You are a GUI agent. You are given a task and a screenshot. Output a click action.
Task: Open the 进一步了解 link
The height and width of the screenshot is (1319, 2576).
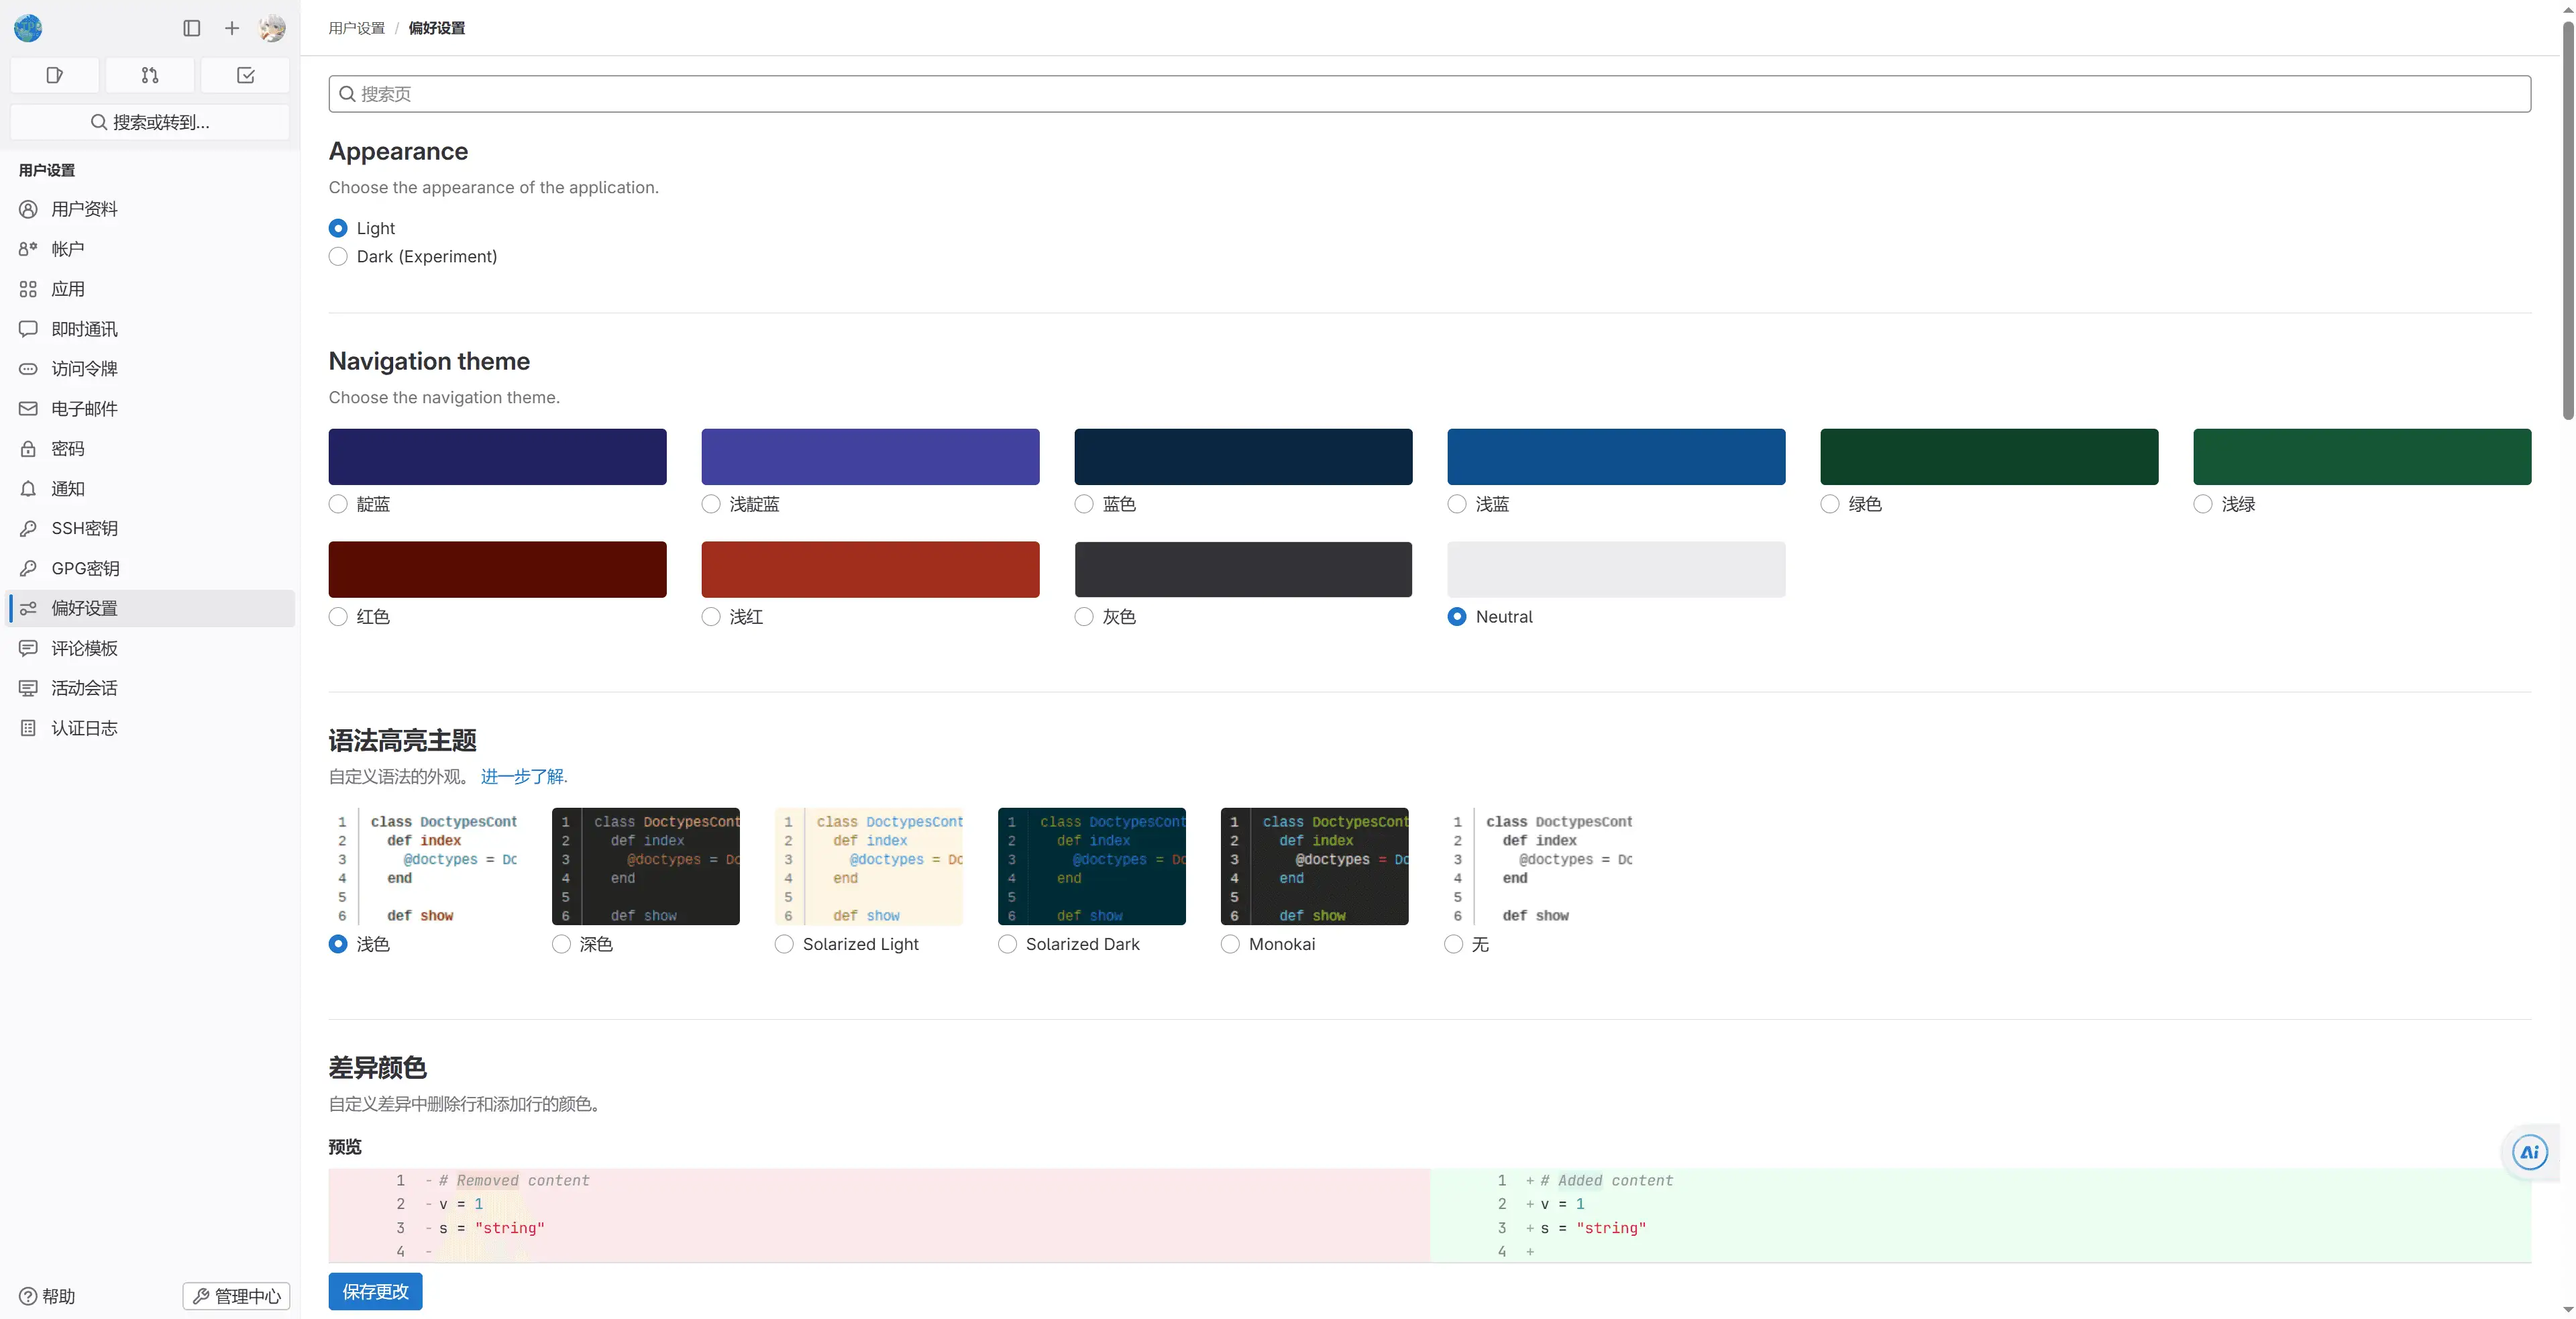tap(522, 777)
